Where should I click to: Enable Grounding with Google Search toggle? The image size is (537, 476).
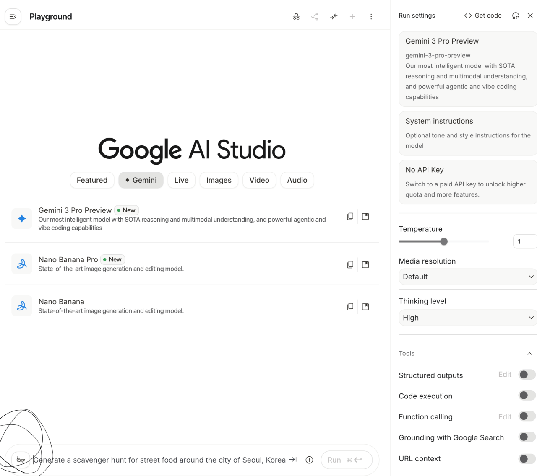[x=527, y=437]
